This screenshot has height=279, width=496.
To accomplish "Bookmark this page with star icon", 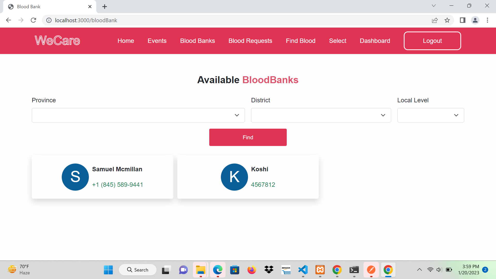I will point(447,20).
